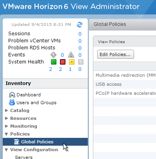This screenshot has width=156, height=159.
Task: Open the error events count link
Action: pos(62,55)
